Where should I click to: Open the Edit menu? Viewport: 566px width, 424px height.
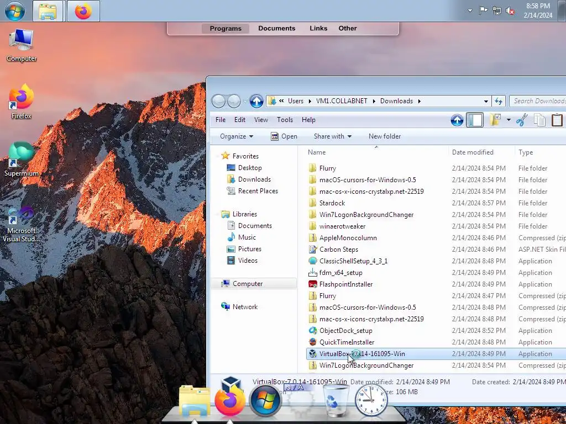[240, 120]
